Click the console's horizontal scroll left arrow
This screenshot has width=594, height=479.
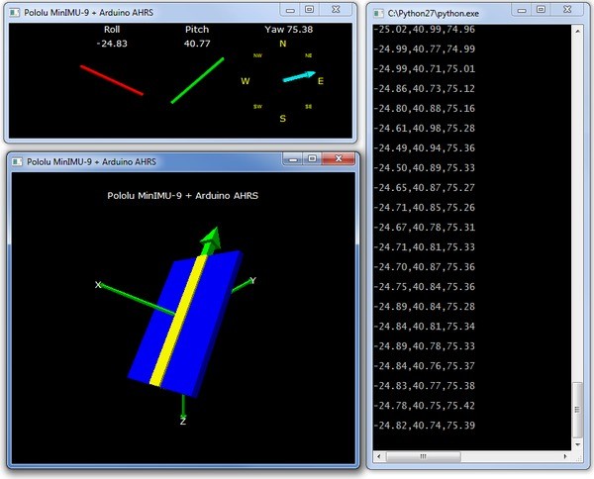(379, 456)
